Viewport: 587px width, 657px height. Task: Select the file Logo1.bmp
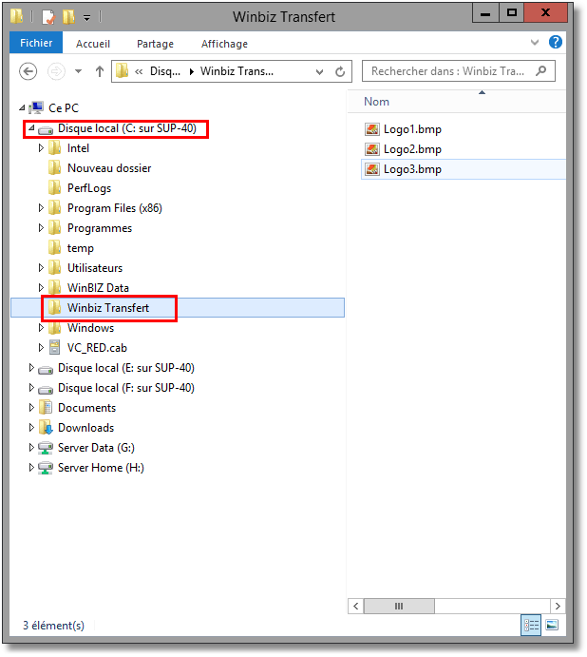tap(412, 129)
